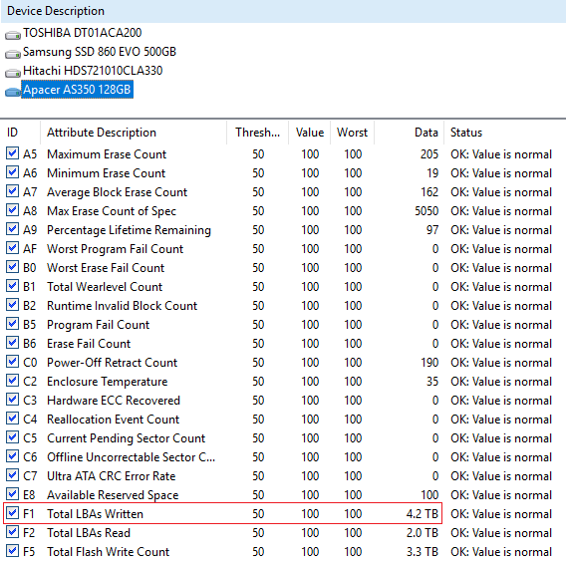Screen dimensions: 566x564
Task: Sort by the Data column header
Action: click(x=409, y=133)
